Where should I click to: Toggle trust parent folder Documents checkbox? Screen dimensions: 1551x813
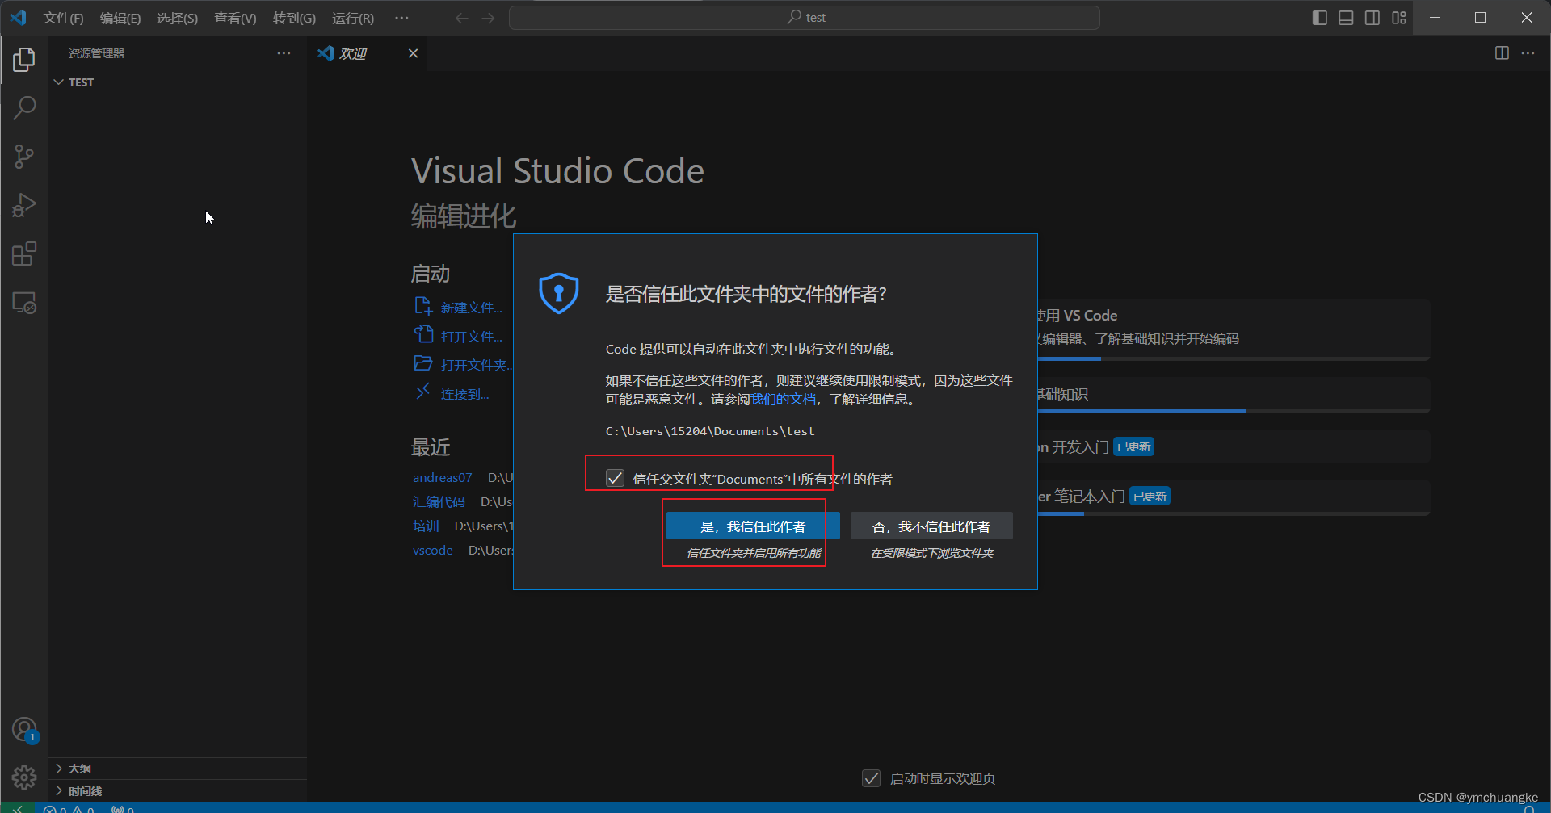point(615,479)
